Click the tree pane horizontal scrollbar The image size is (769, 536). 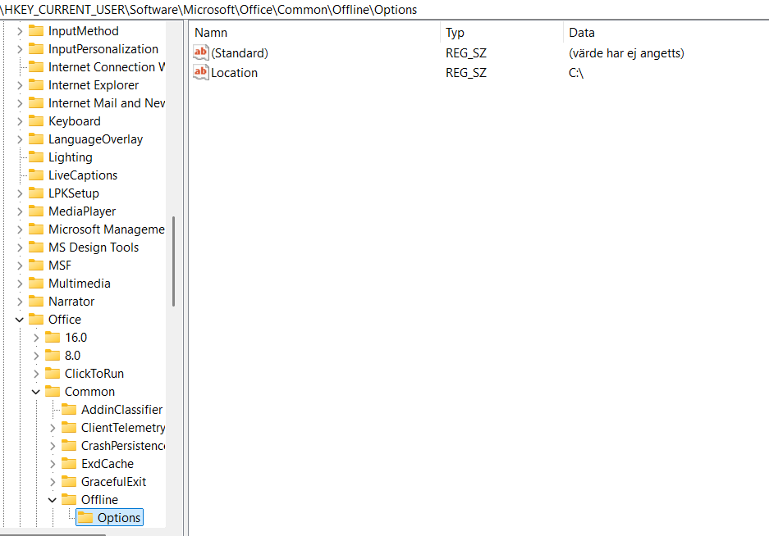pyautogui.click(x=53, y=534)
